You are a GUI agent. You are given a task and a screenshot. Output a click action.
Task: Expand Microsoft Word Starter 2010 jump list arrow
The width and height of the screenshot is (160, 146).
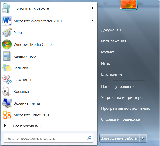tap(92, 21)
